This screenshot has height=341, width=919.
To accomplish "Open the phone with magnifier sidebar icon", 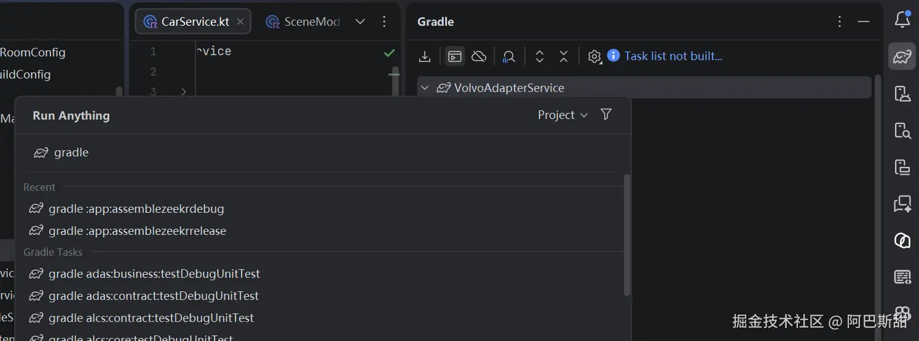I will click(x=902, y=130).
